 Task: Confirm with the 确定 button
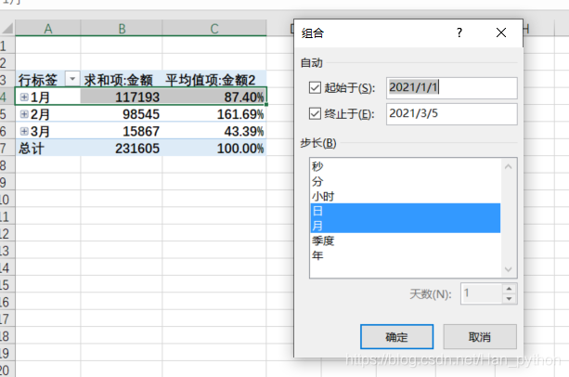[x=396, y=337]
